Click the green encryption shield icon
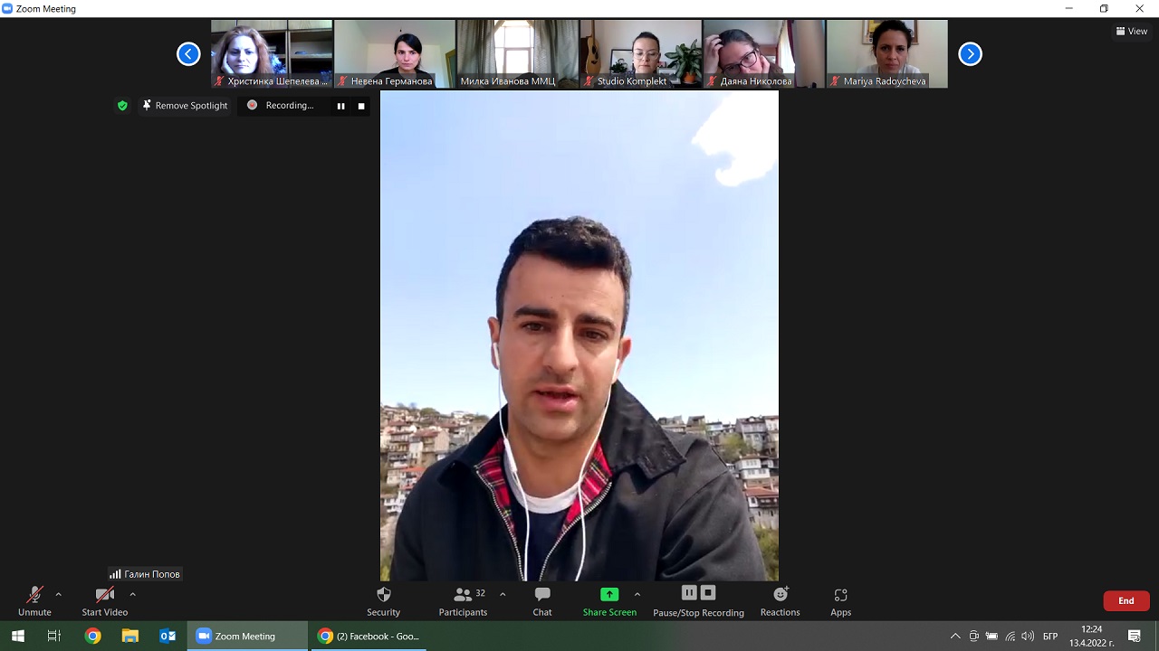This screenshot has height=651, width=1159. coord(122,106)
